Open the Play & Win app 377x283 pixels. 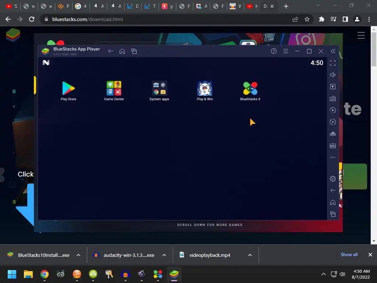[205, 91]
